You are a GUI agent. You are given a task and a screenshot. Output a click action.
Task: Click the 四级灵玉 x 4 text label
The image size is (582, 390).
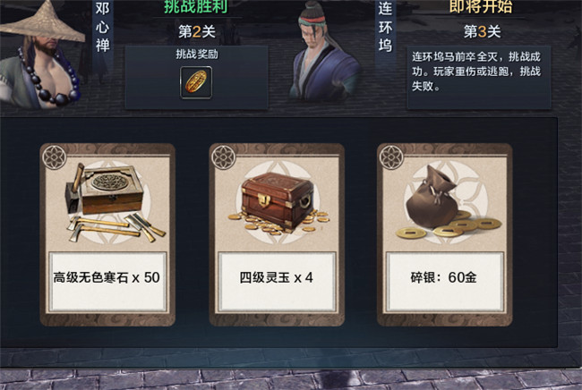click(x=276, y=277)
